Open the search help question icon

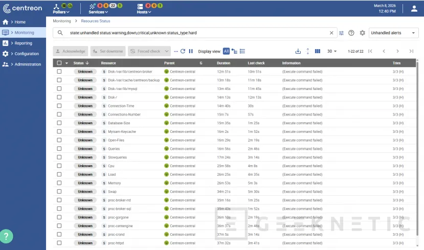(x=351, y=33)
